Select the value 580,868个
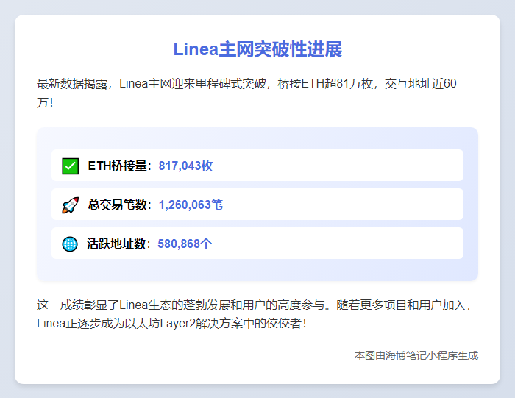The width and height of the screenshot is (515, 398). (185, 244)
